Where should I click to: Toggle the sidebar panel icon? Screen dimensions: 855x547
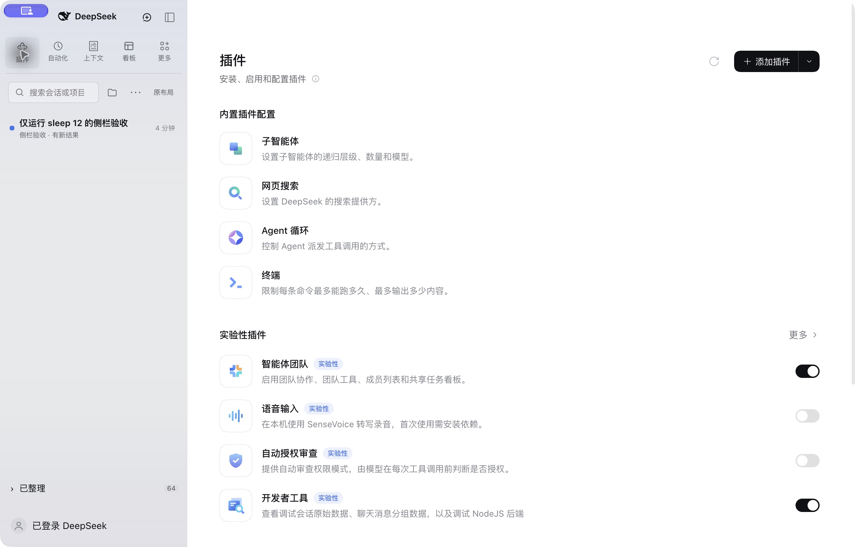tap(170, 17)
